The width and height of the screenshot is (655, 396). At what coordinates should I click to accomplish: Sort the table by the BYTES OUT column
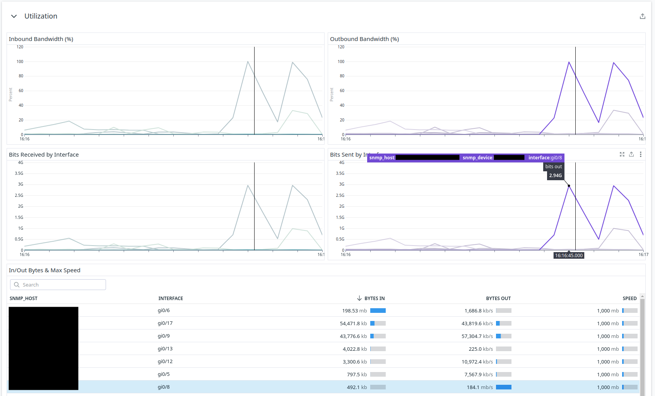tap(498, 298)
